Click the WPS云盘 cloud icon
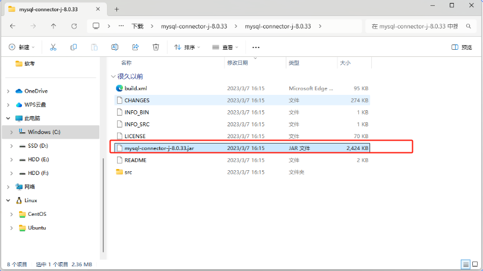 click(x=19, y=104)
